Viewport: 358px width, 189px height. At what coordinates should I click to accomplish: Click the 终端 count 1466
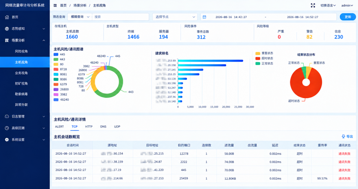pyautogui.click(x=133, y=37)
